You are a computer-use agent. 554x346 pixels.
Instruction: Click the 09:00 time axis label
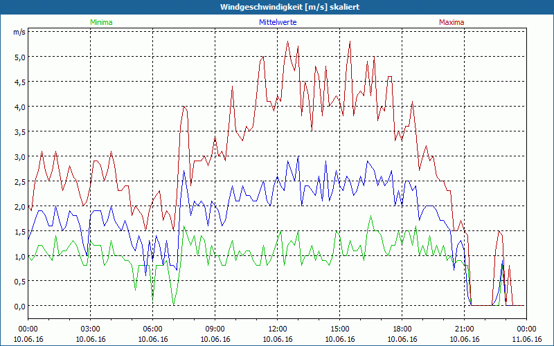[215, 329]
